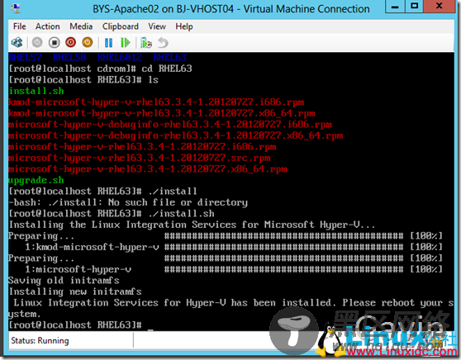Click the Checkpoint snapshot icon
Viewport: 461px width, 360px height.
click(x=146, y=43)
